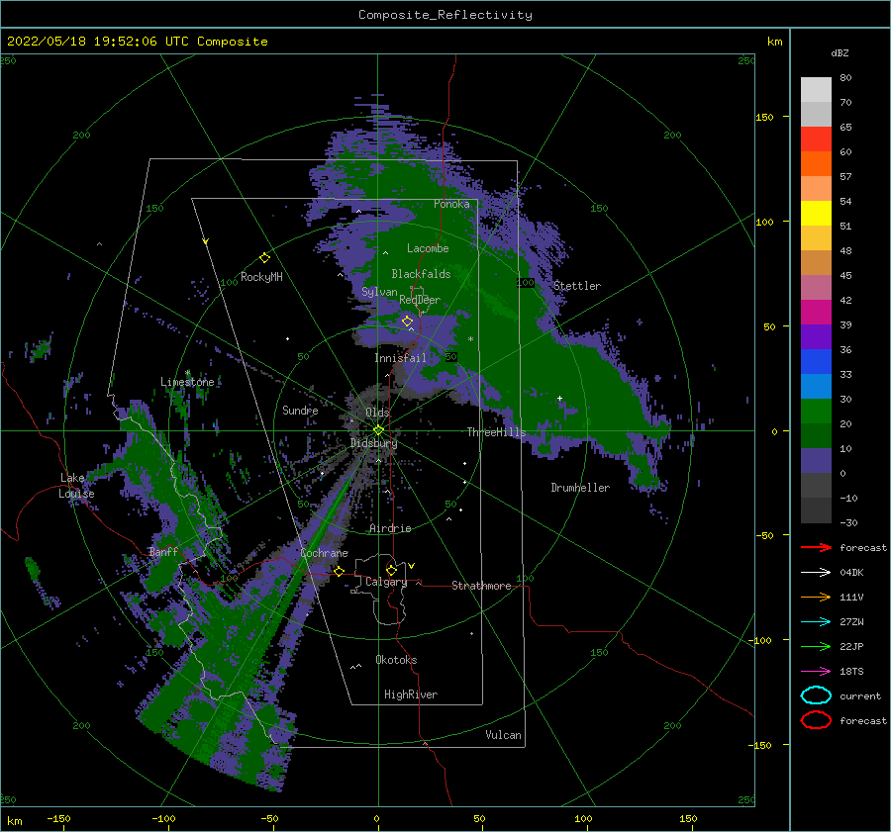
Task: Click the purple dBZ swatch
Action: point(816,337)
